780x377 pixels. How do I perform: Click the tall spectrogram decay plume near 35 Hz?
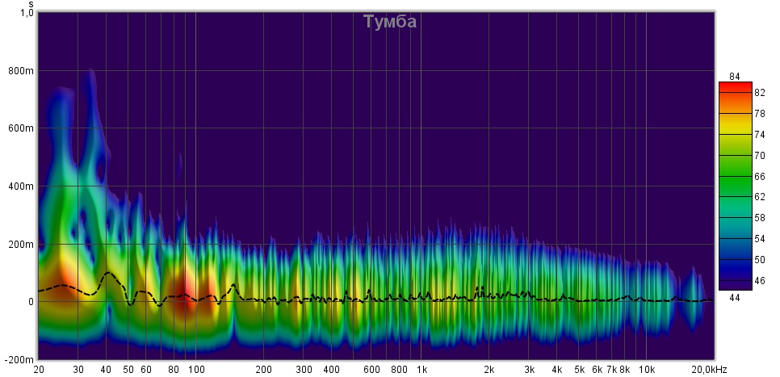pos(91,121)
